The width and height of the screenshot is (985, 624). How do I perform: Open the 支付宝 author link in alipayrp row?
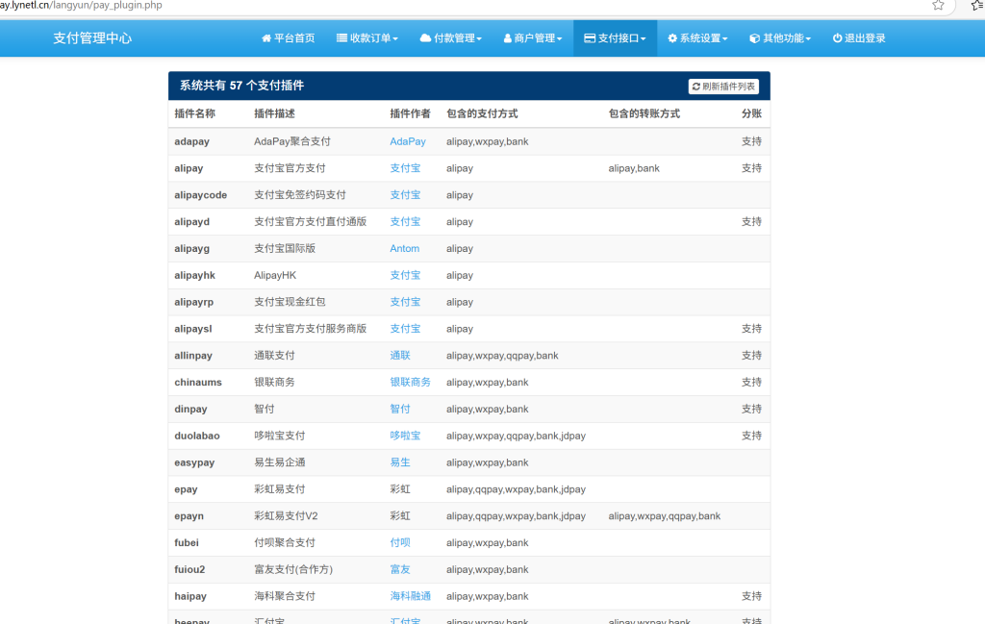(405, 302)
